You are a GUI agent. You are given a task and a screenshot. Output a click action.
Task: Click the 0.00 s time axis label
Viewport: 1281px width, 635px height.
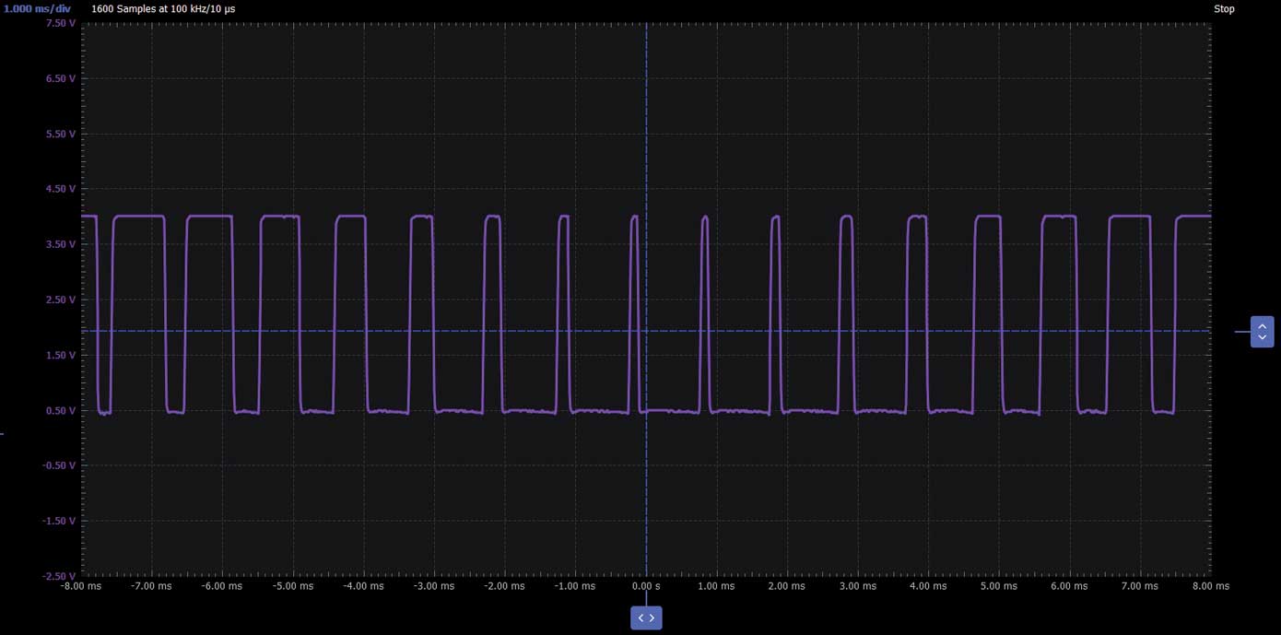pos(646,585)
